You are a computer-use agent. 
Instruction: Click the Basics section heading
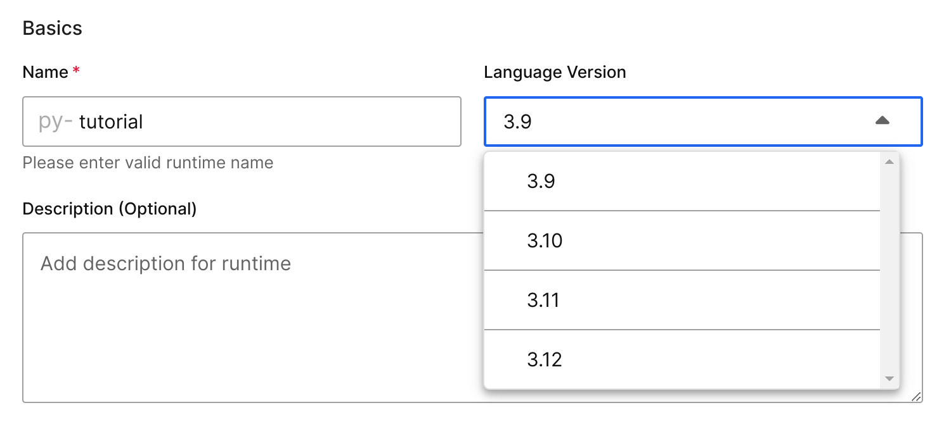(52, 28)
